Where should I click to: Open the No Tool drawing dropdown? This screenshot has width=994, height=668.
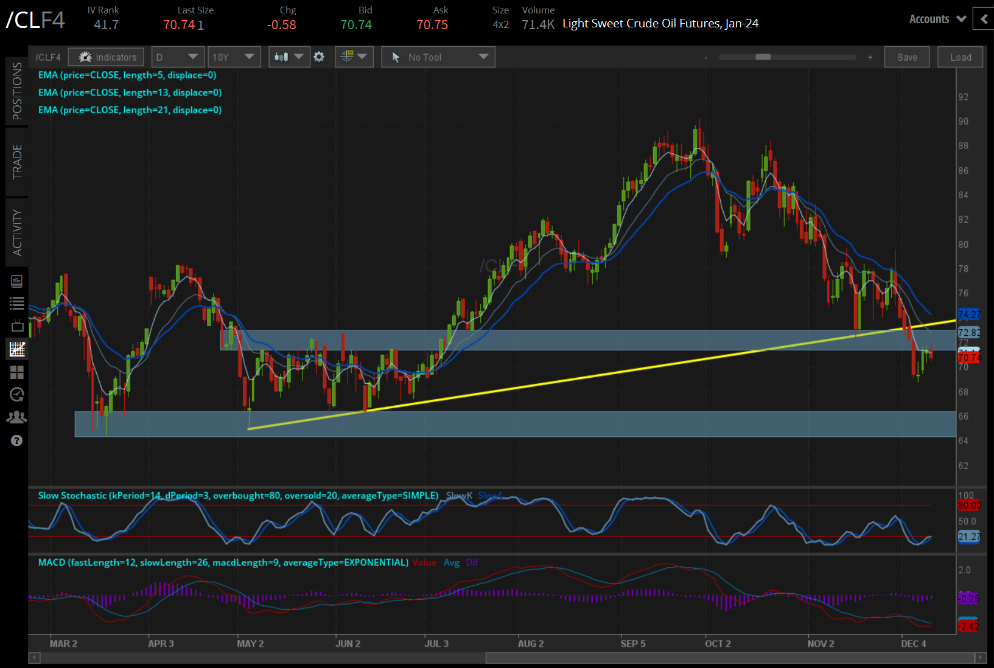click(438, 57)
